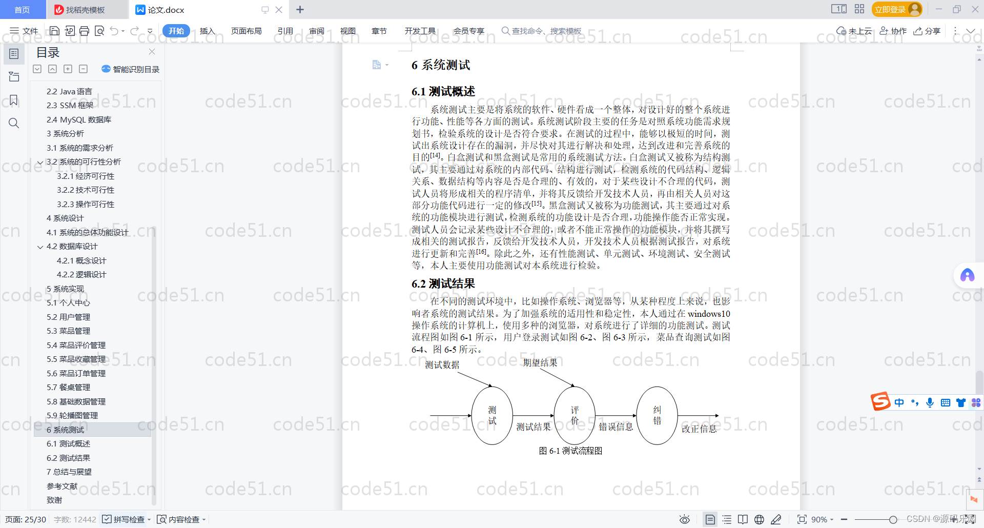
Task: Click the app grid icon in title bar
Action: [x=859, y=9]
